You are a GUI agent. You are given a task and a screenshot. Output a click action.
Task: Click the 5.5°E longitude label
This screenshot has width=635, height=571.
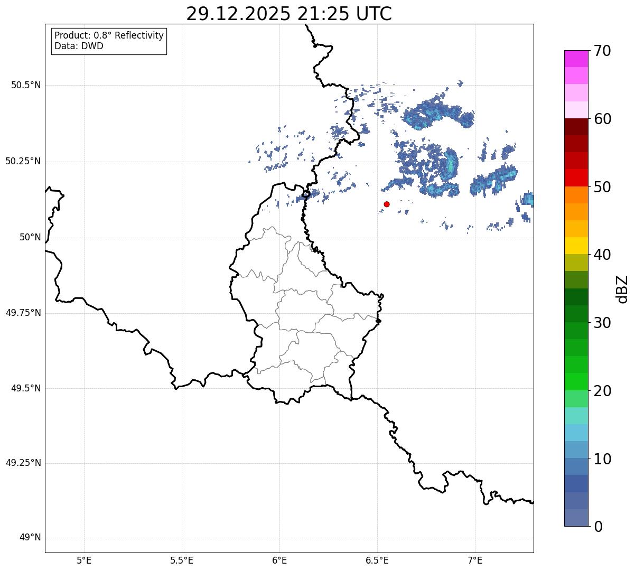[182, 560]
